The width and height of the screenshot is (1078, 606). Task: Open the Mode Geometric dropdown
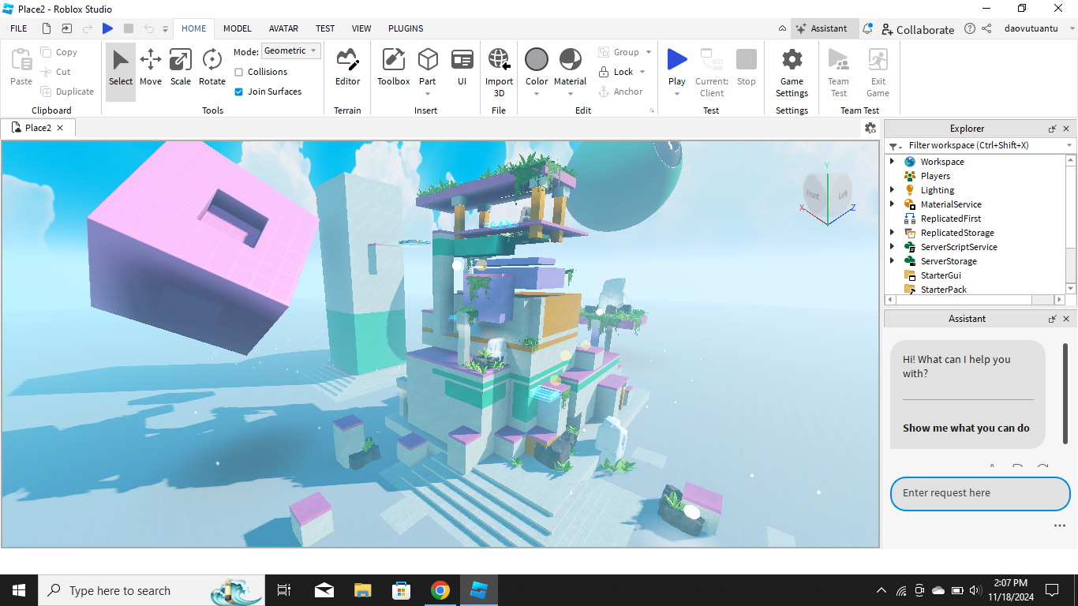(291, 50)
